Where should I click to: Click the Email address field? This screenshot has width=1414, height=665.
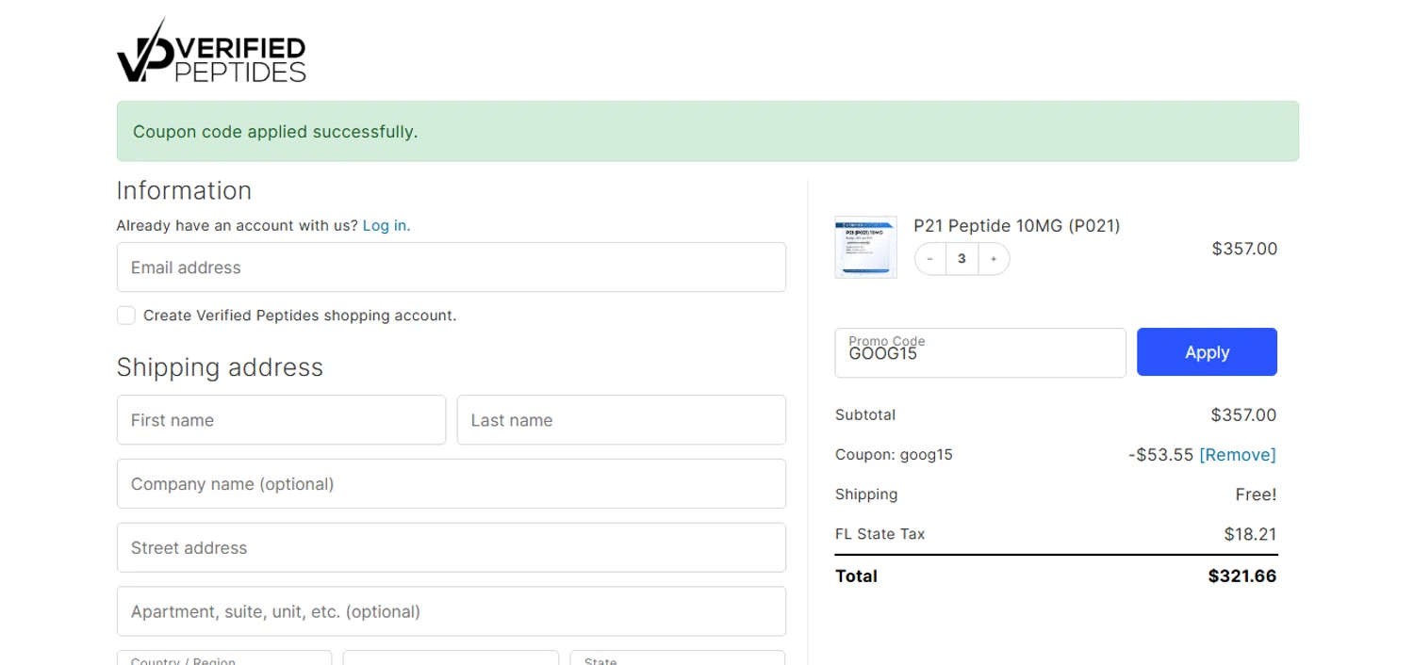[x=452, y=268]
